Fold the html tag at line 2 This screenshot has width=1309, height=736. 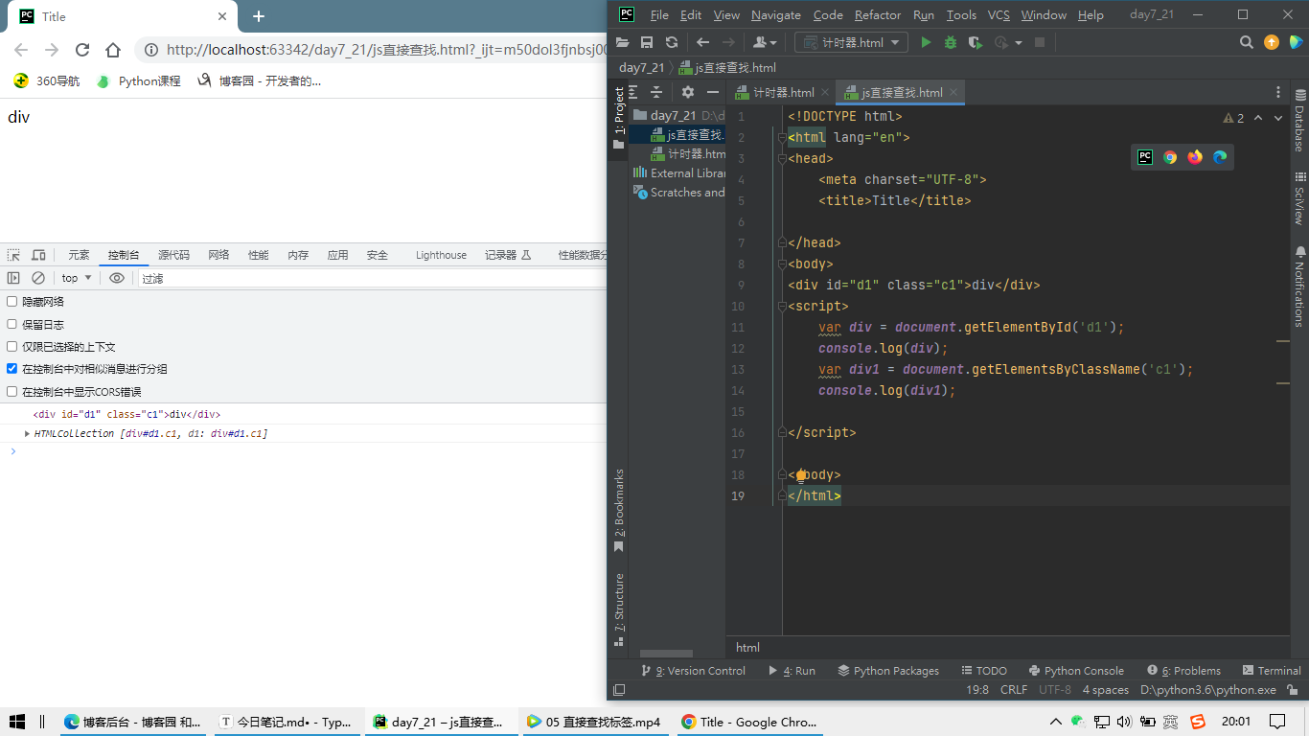tap(782, 137)
